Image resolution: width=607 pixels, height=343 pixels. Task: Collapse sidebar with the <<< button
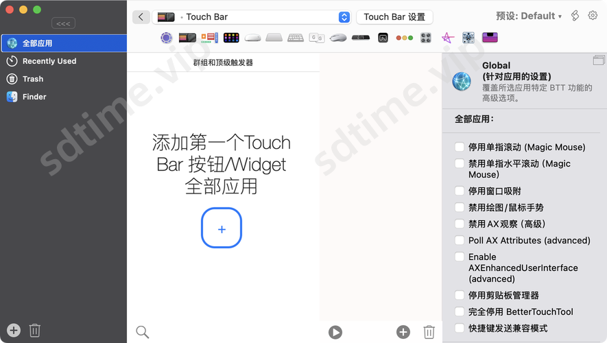click(x=63, y=23)
